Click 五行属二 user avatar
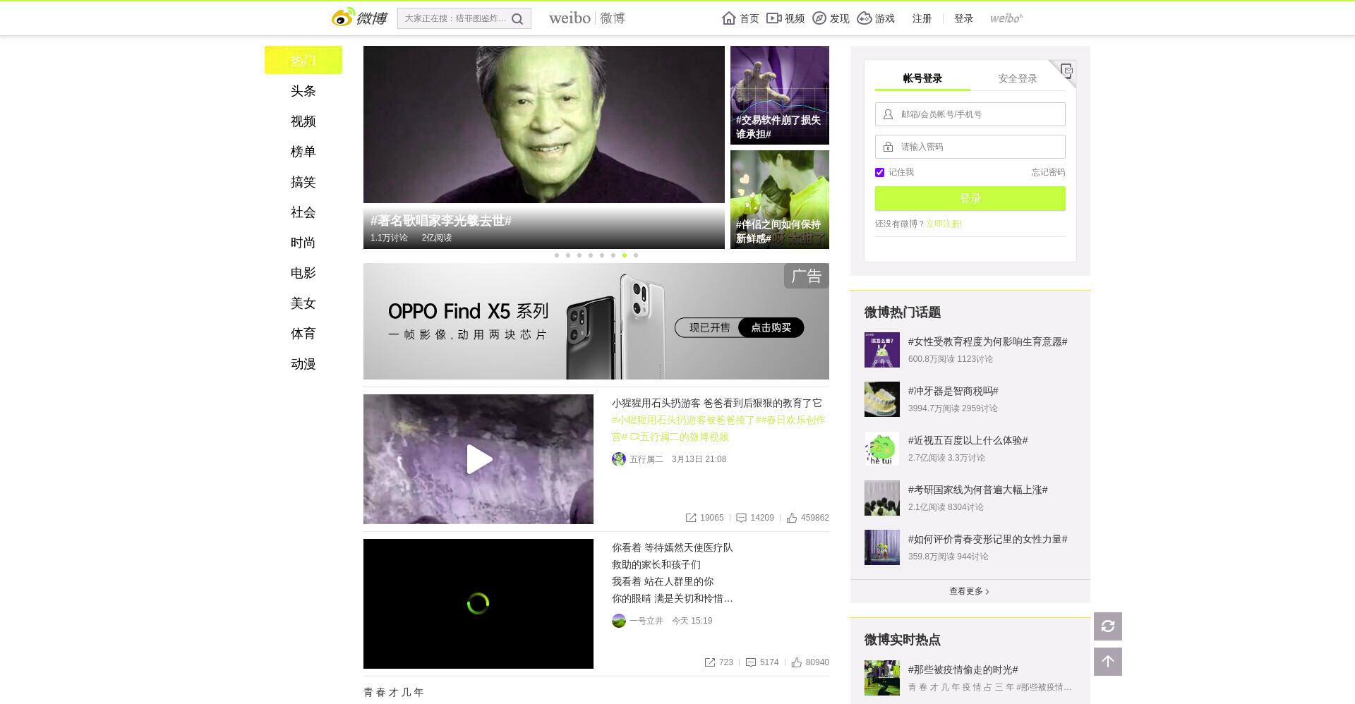1355x704 pixels. coord(619,459)
